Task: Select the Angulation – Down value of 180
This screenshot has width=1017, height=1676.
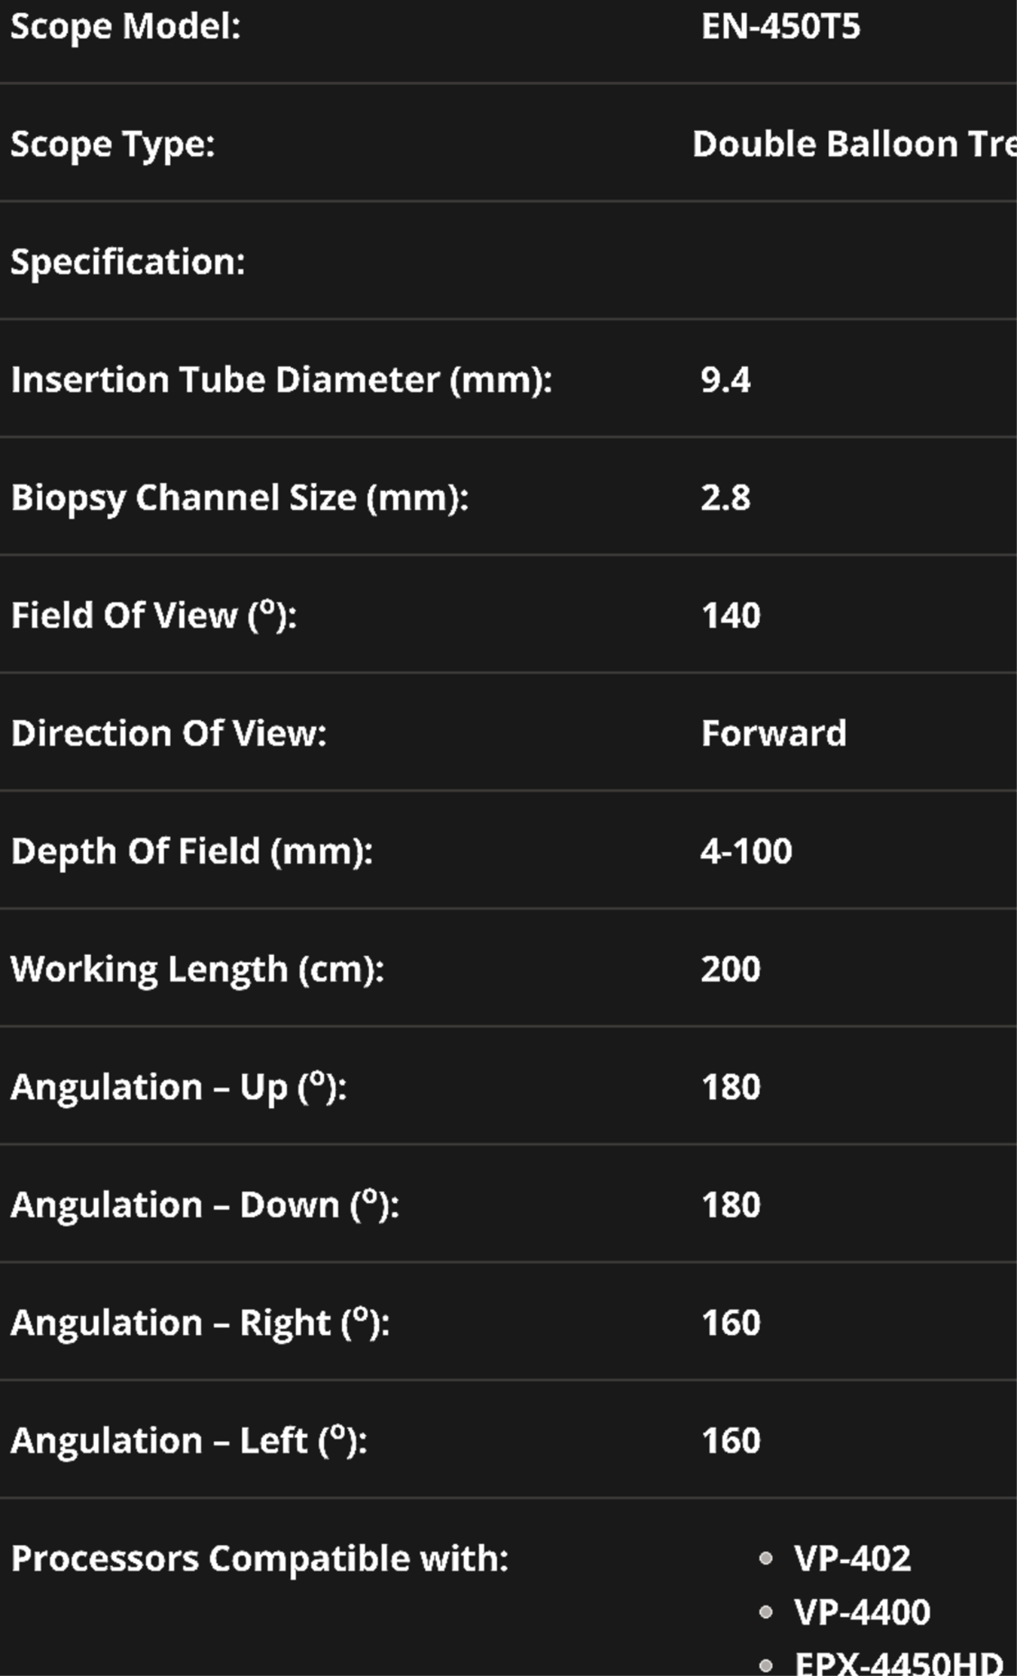Action: point(731,1205)
